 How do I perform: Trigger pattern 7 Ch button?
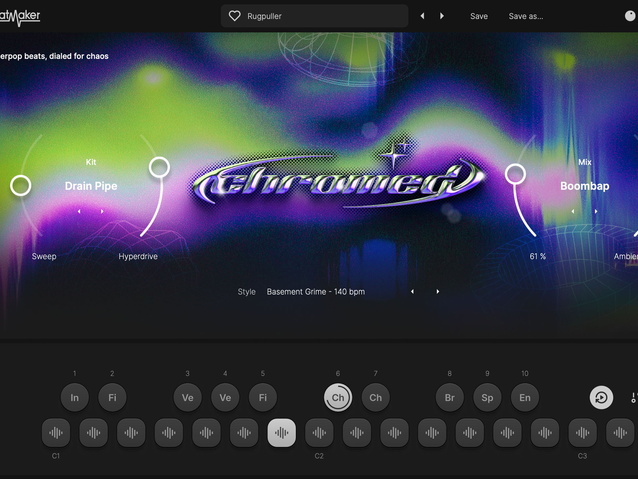(x=376, y=398)
